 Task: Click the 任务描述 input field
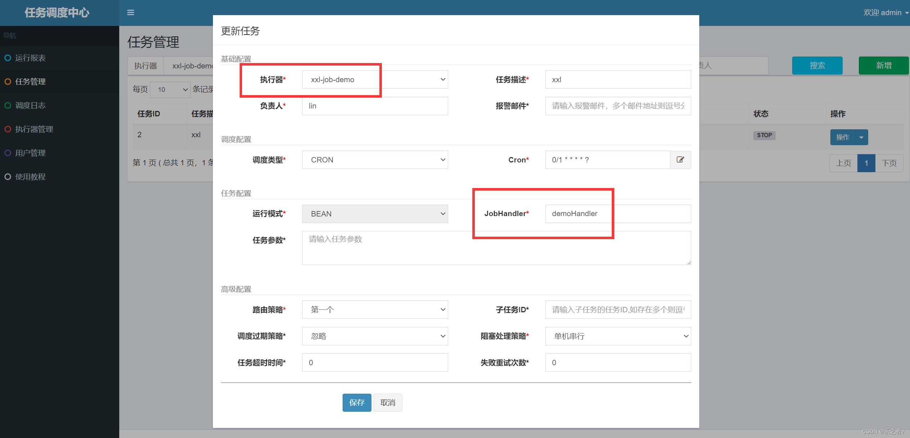[618, 80]
